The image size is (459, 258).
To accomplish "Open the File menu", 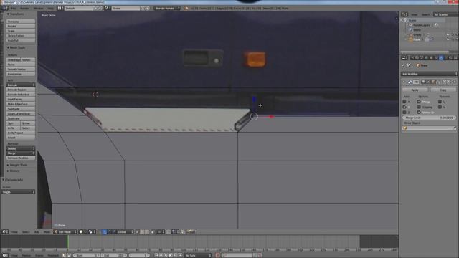I will 14,9.
